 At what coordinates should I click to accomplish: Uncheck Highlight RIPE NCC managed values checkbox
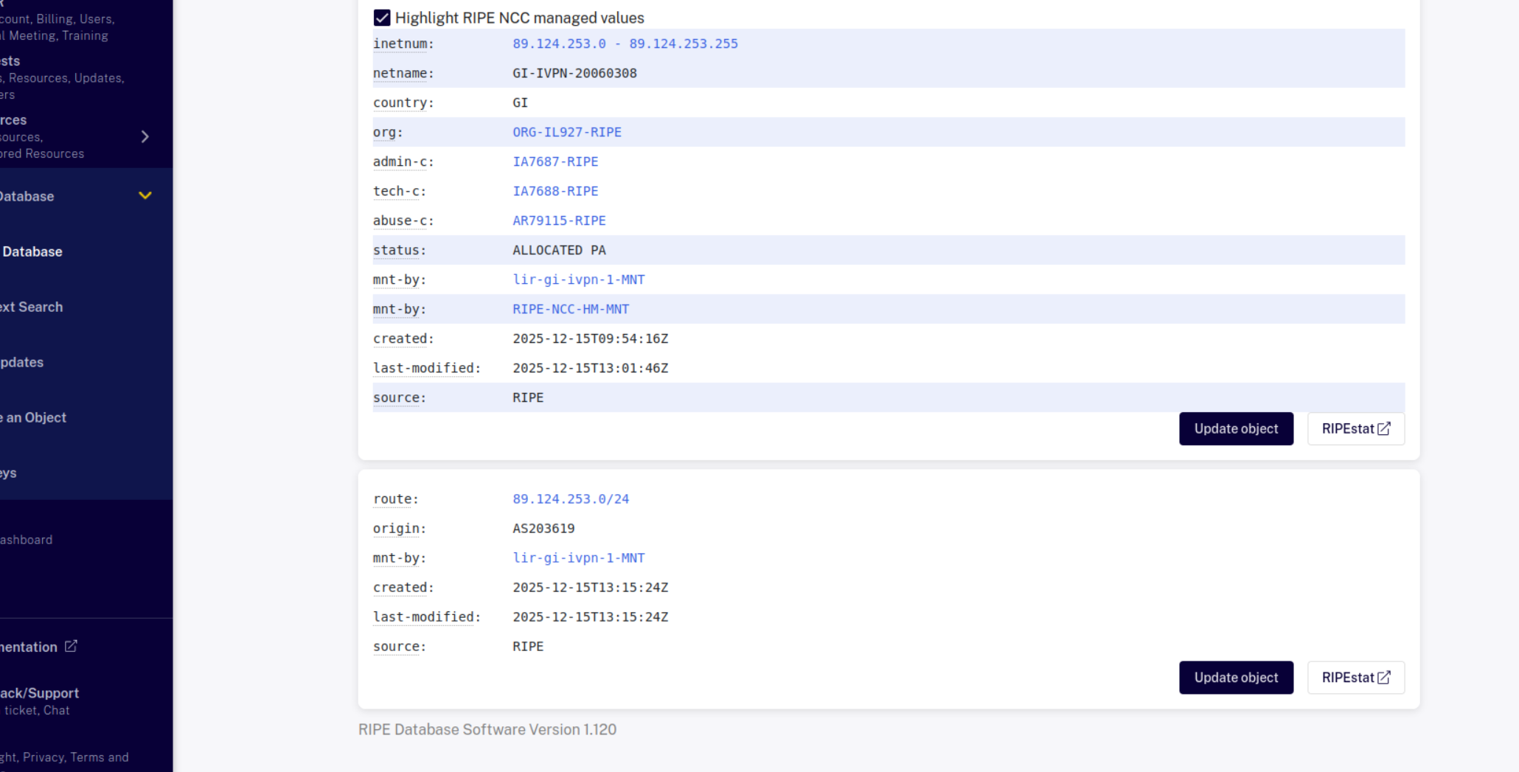coord(381,18)
